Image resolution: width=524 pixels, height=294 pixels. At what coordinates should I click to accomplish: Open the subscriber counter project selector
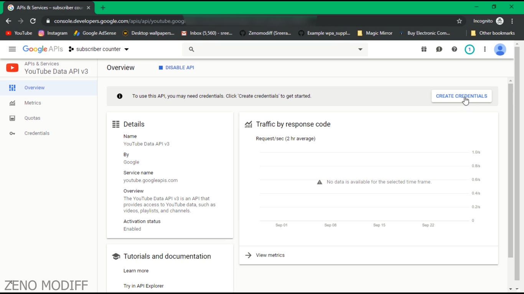pos(99,49)
